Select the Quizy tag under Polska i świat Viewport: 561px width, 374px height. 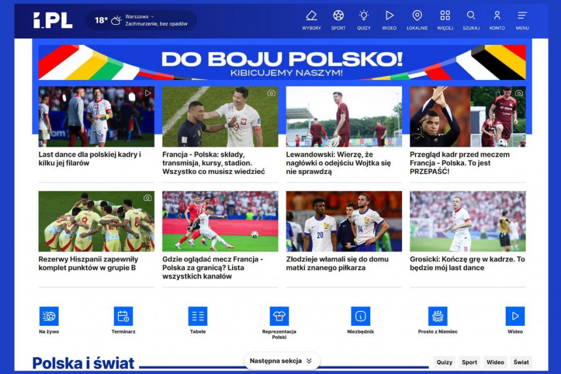click(x=444, y=362)
